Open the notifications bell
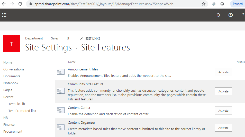Screen dimensions: 245x137 pyautogui.click(x=218, y=15)
